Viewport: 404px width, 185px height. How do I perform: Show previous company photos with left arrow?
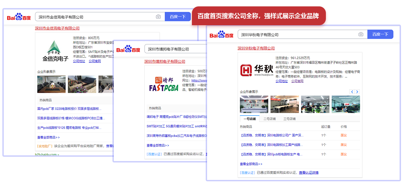(352, 92)
